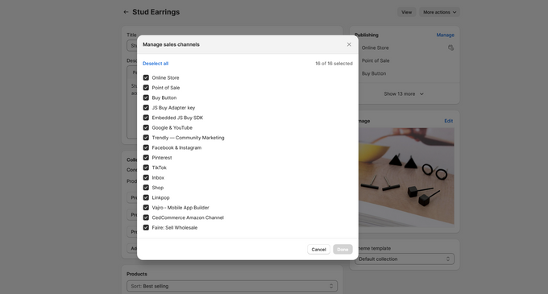
Task: Open the Default collection theme template dropdown
Action: click(405, 259)
